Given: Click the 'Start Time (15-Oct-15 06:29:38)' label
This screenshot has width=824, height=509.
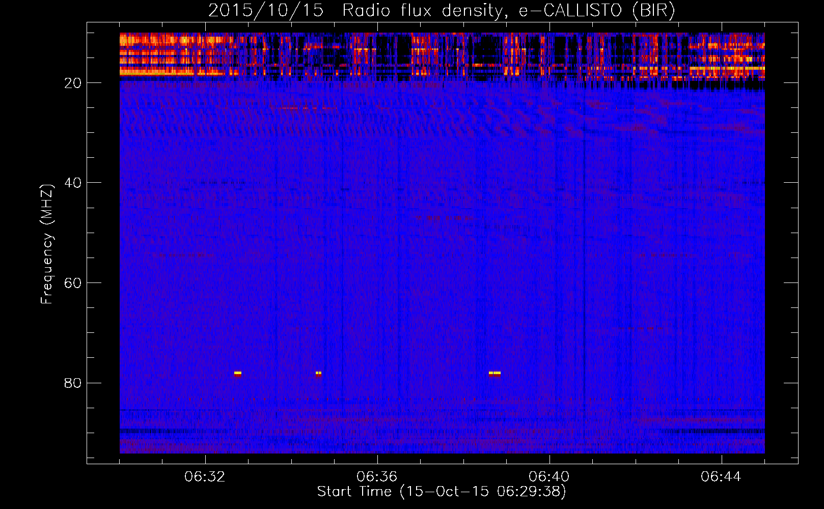Looking at the screenshot, I should coord(442,492).
